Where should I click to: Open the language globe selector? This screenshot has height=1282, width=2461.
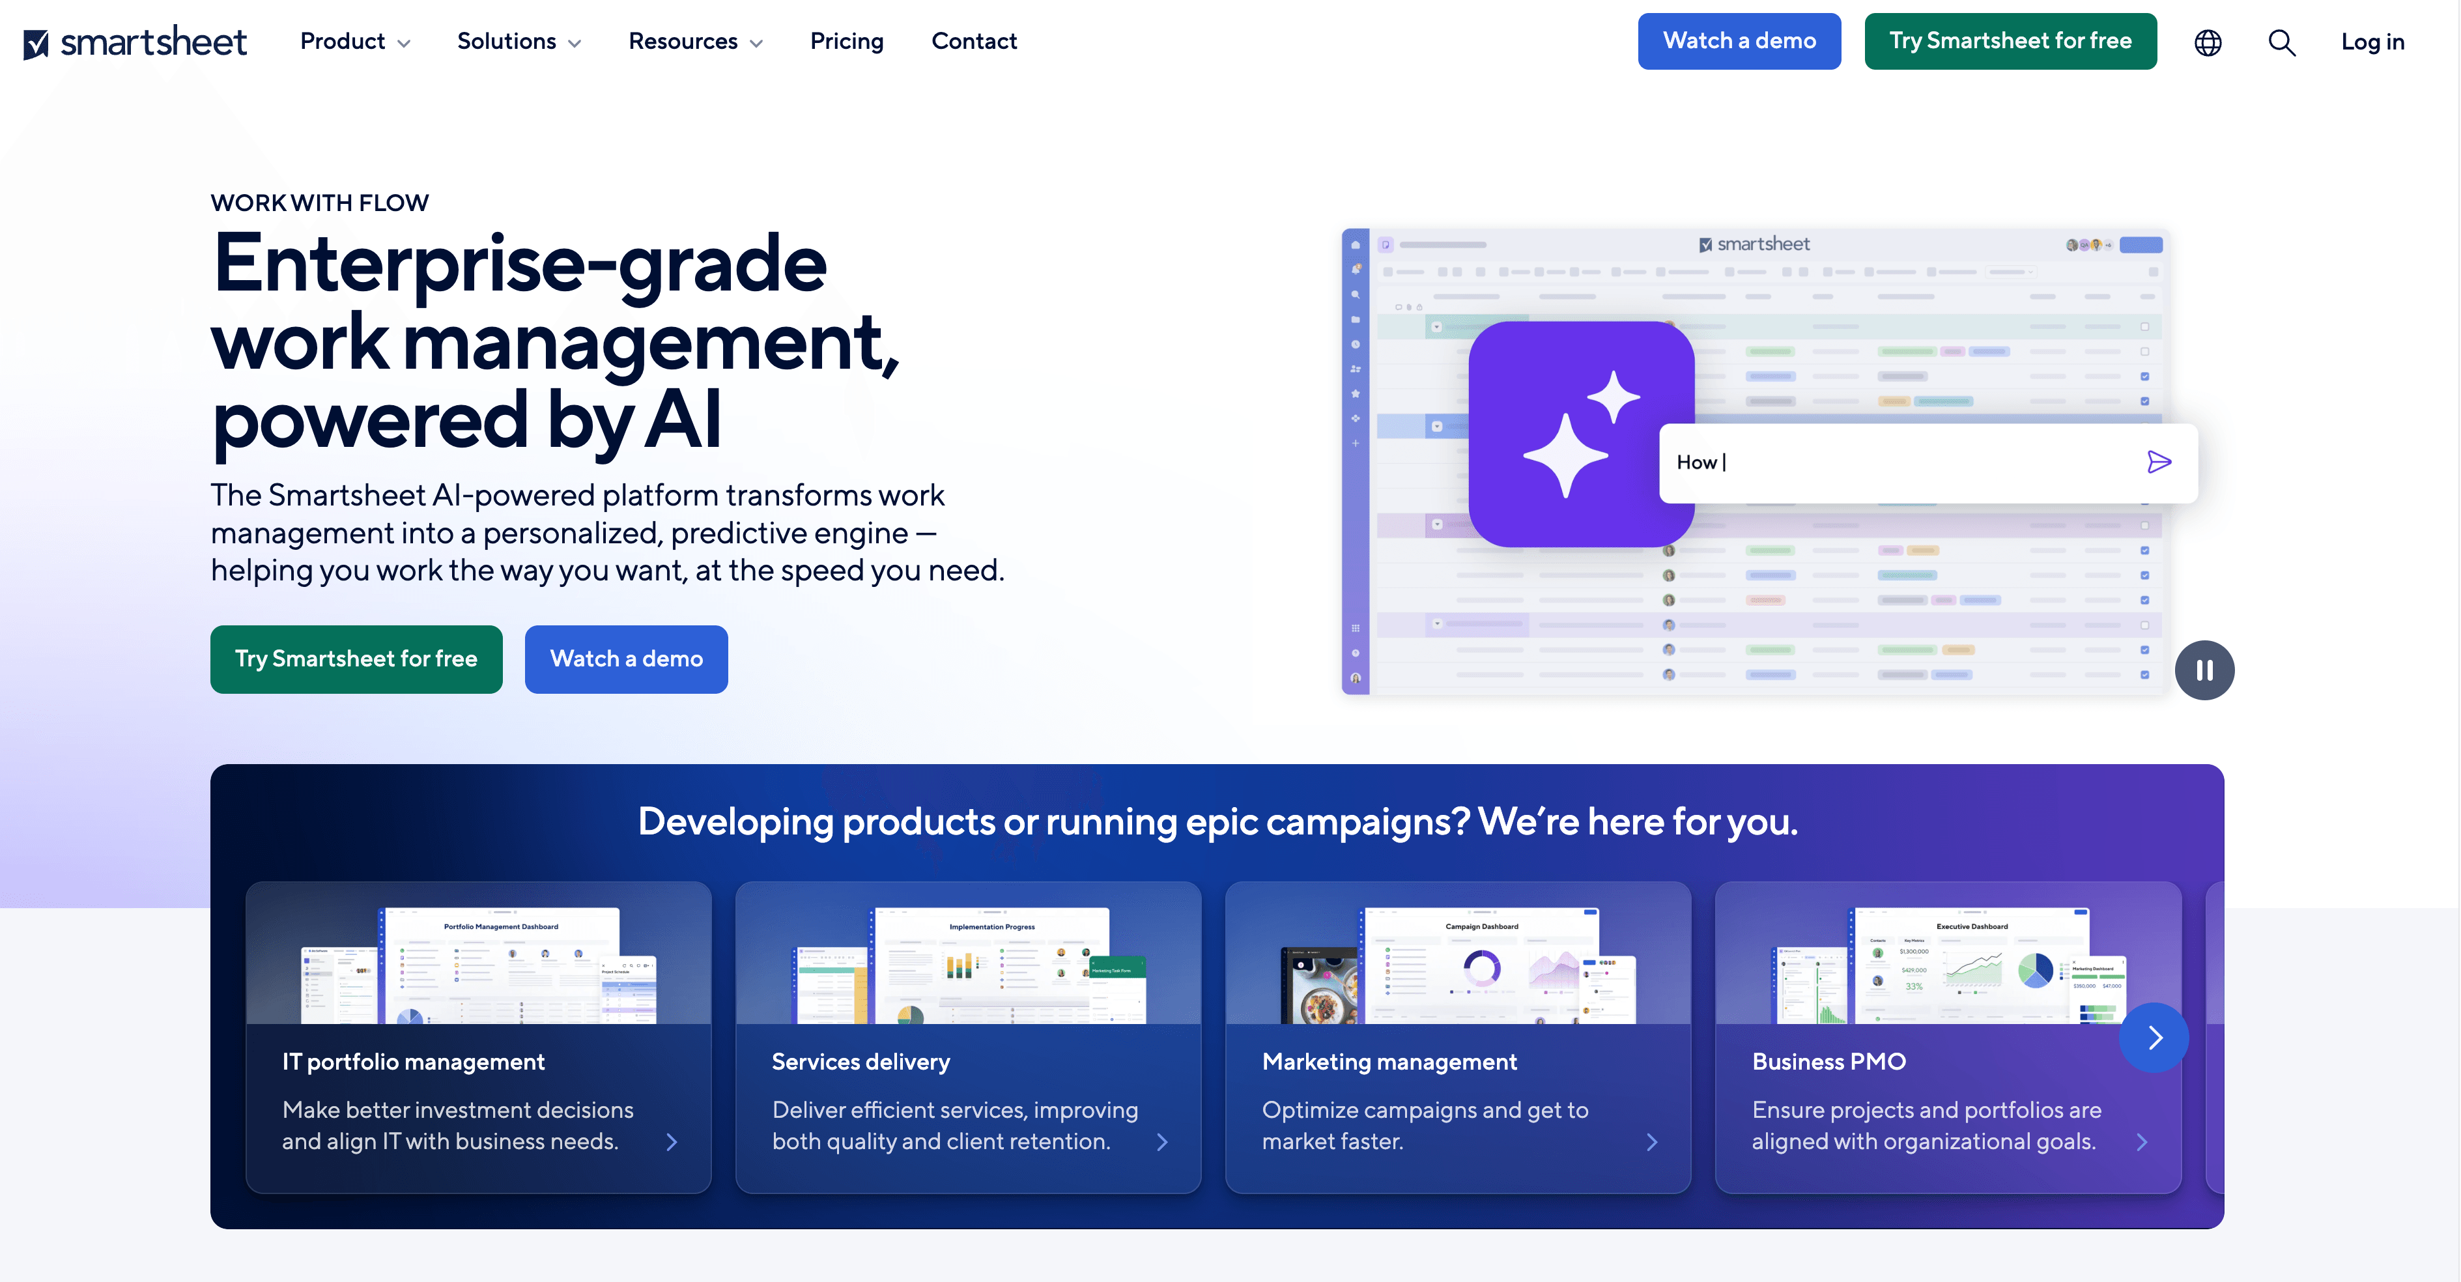[2208, 42]
